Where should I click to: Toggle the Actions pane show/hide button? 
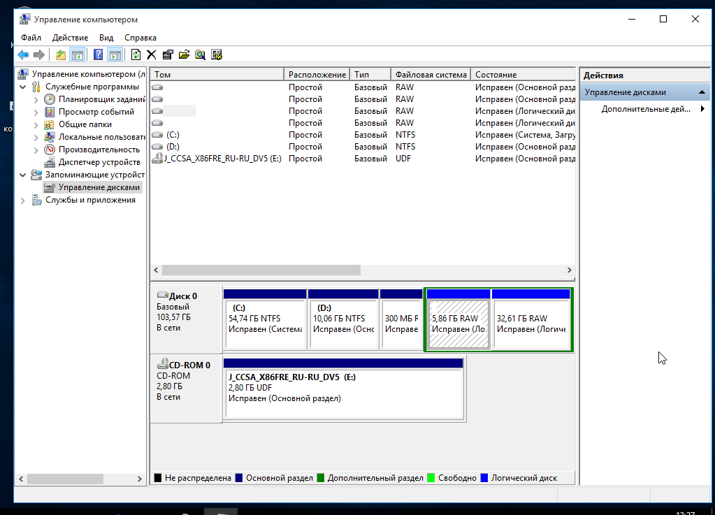point(115,55)
